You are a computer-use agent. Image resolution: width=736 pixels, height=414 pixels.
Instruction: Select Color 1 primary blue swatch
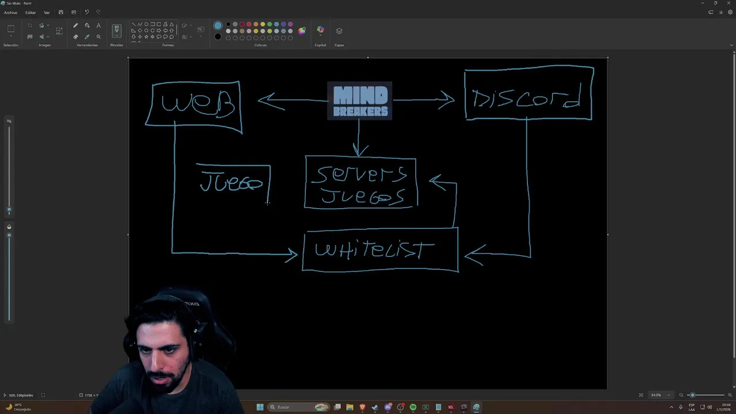[x=218, y=25]
